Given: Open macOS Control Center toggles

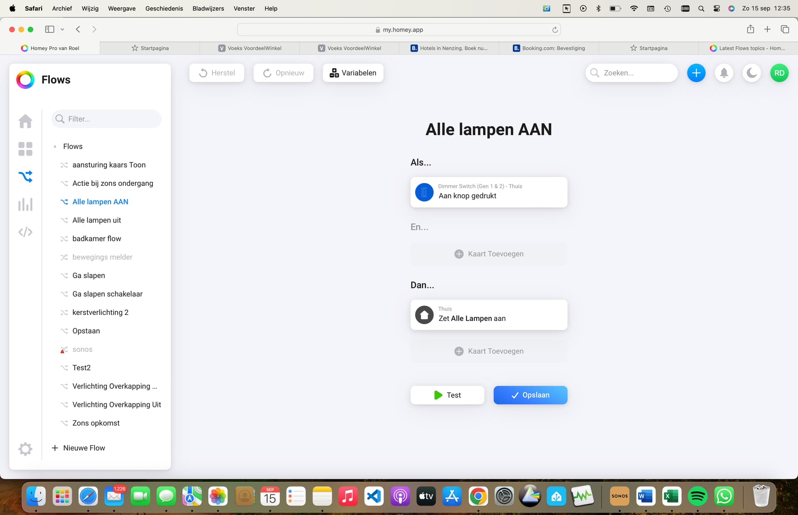Looking at the screenshot, I should pos(717,8).
